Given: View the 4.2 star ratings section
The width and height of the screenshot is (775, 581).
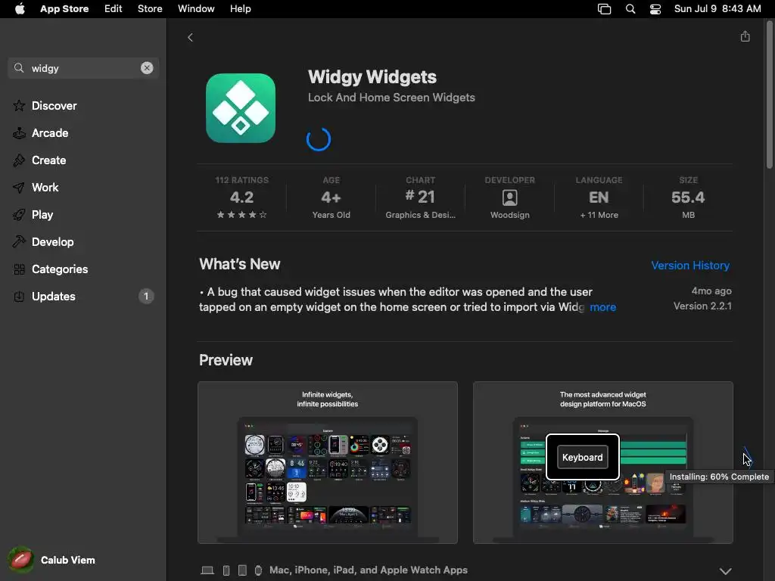Looking at the screenshot, I should [241, 197].
